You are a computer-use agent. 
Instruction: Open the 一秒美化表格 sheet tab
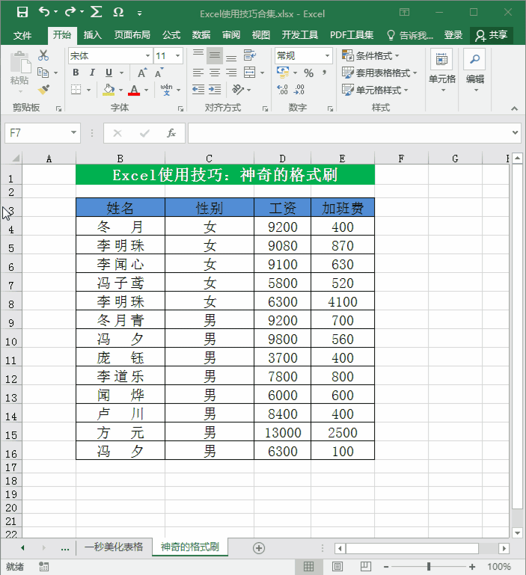click(114, 547)
